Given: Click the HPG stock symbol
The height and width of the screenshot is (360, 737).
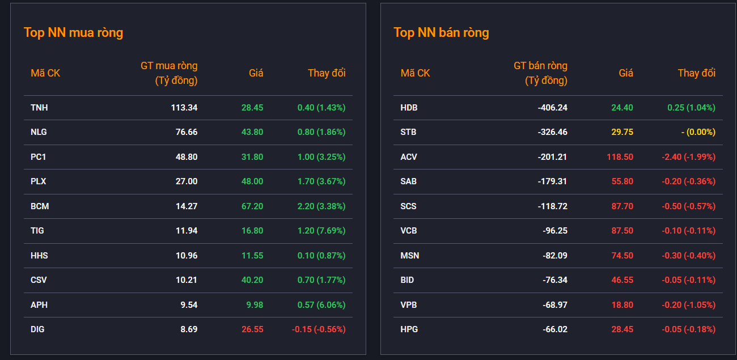Looking at the screenshot, I should point(409,329).
